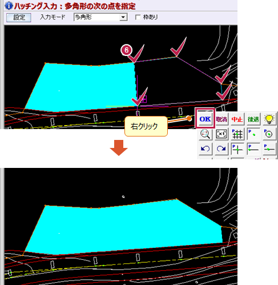
Task: Click the 取消 cancel button
Action: click(x=221, y=119)
